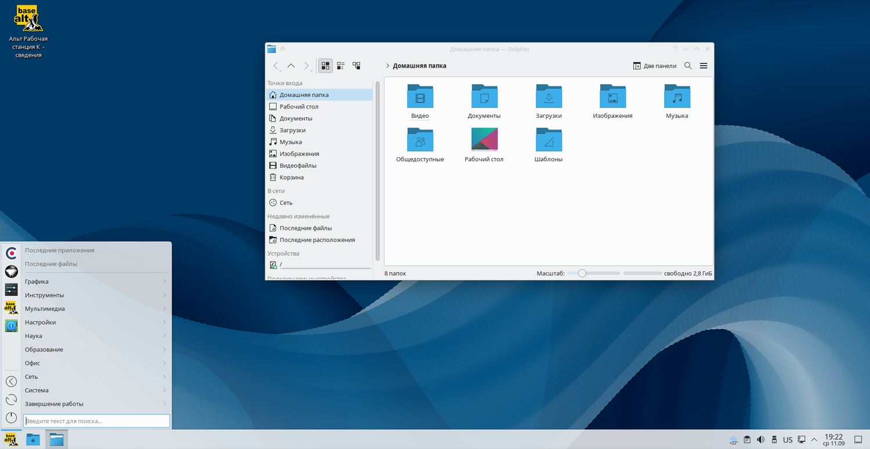
Task: Open Корзина trash in the sidebar
Action: pyautogui.click(x=320, y=178)
